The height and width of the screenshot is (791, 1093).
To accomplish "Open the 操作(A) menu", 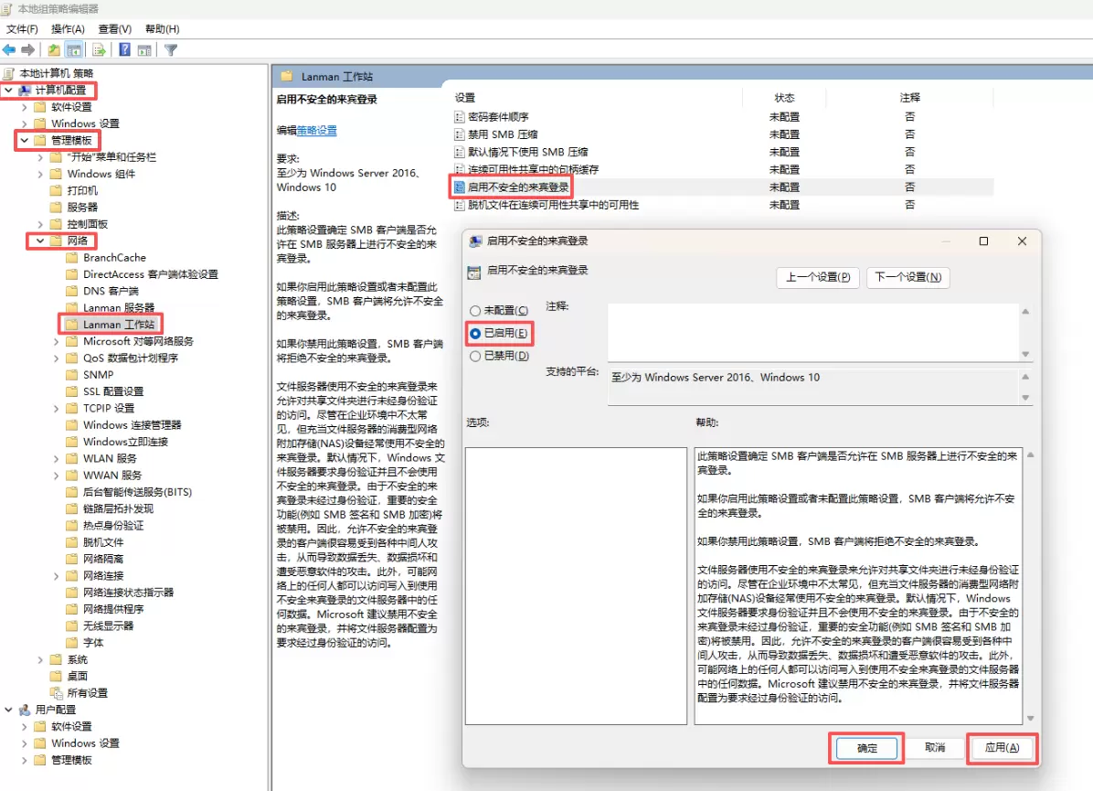I will point(68,29).
